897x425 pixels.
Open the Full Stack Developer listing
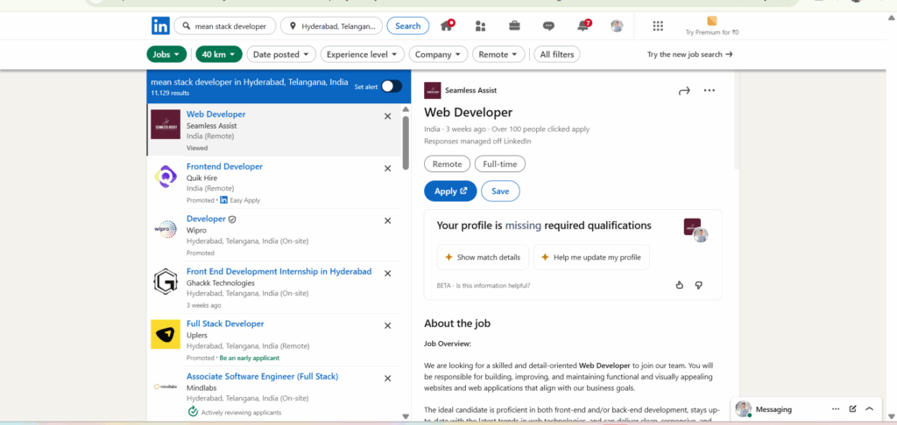225,324
